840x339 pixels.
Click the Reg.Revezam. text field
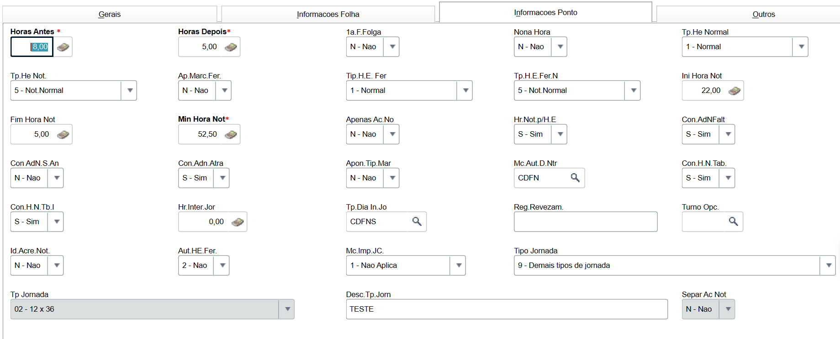point(585,222)
